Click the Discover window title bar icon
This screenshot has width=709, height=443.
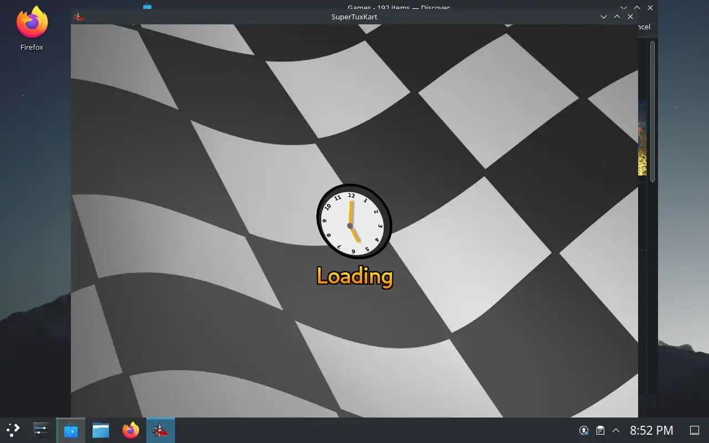[147, 7]
